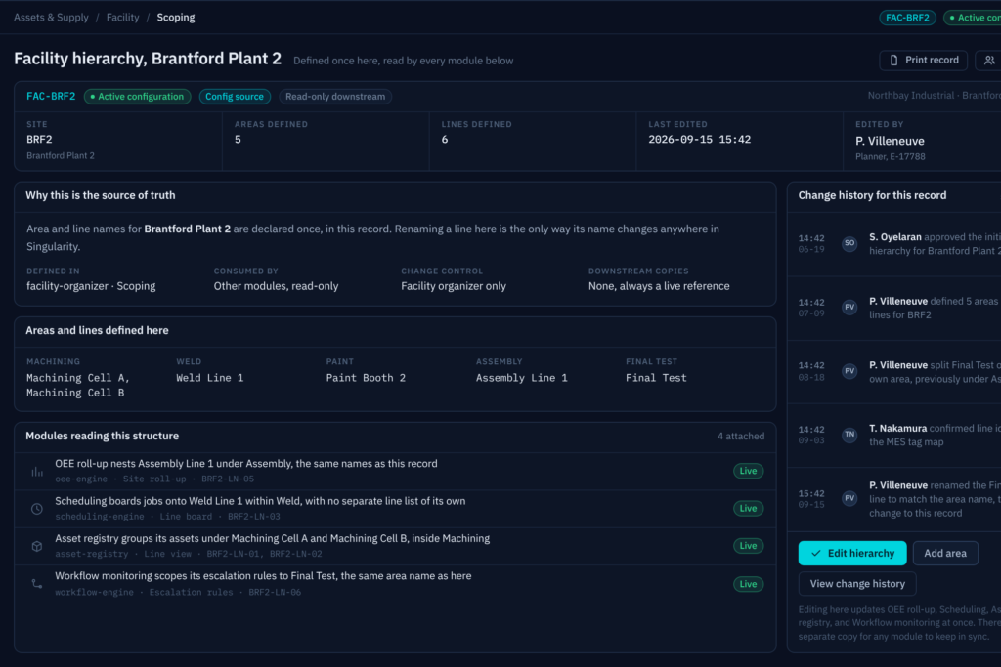
Task: Click the TN avatar for T. Nakamura
Action: 849,435
